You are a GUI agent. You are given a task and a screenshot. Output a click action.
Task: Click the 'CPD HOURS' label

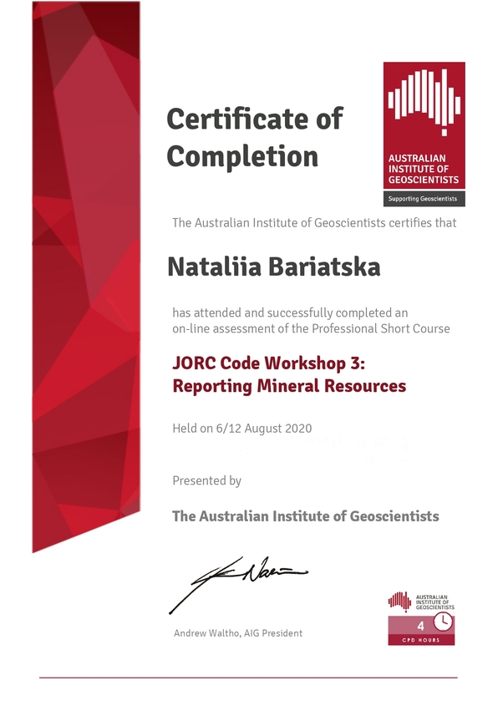421,640
